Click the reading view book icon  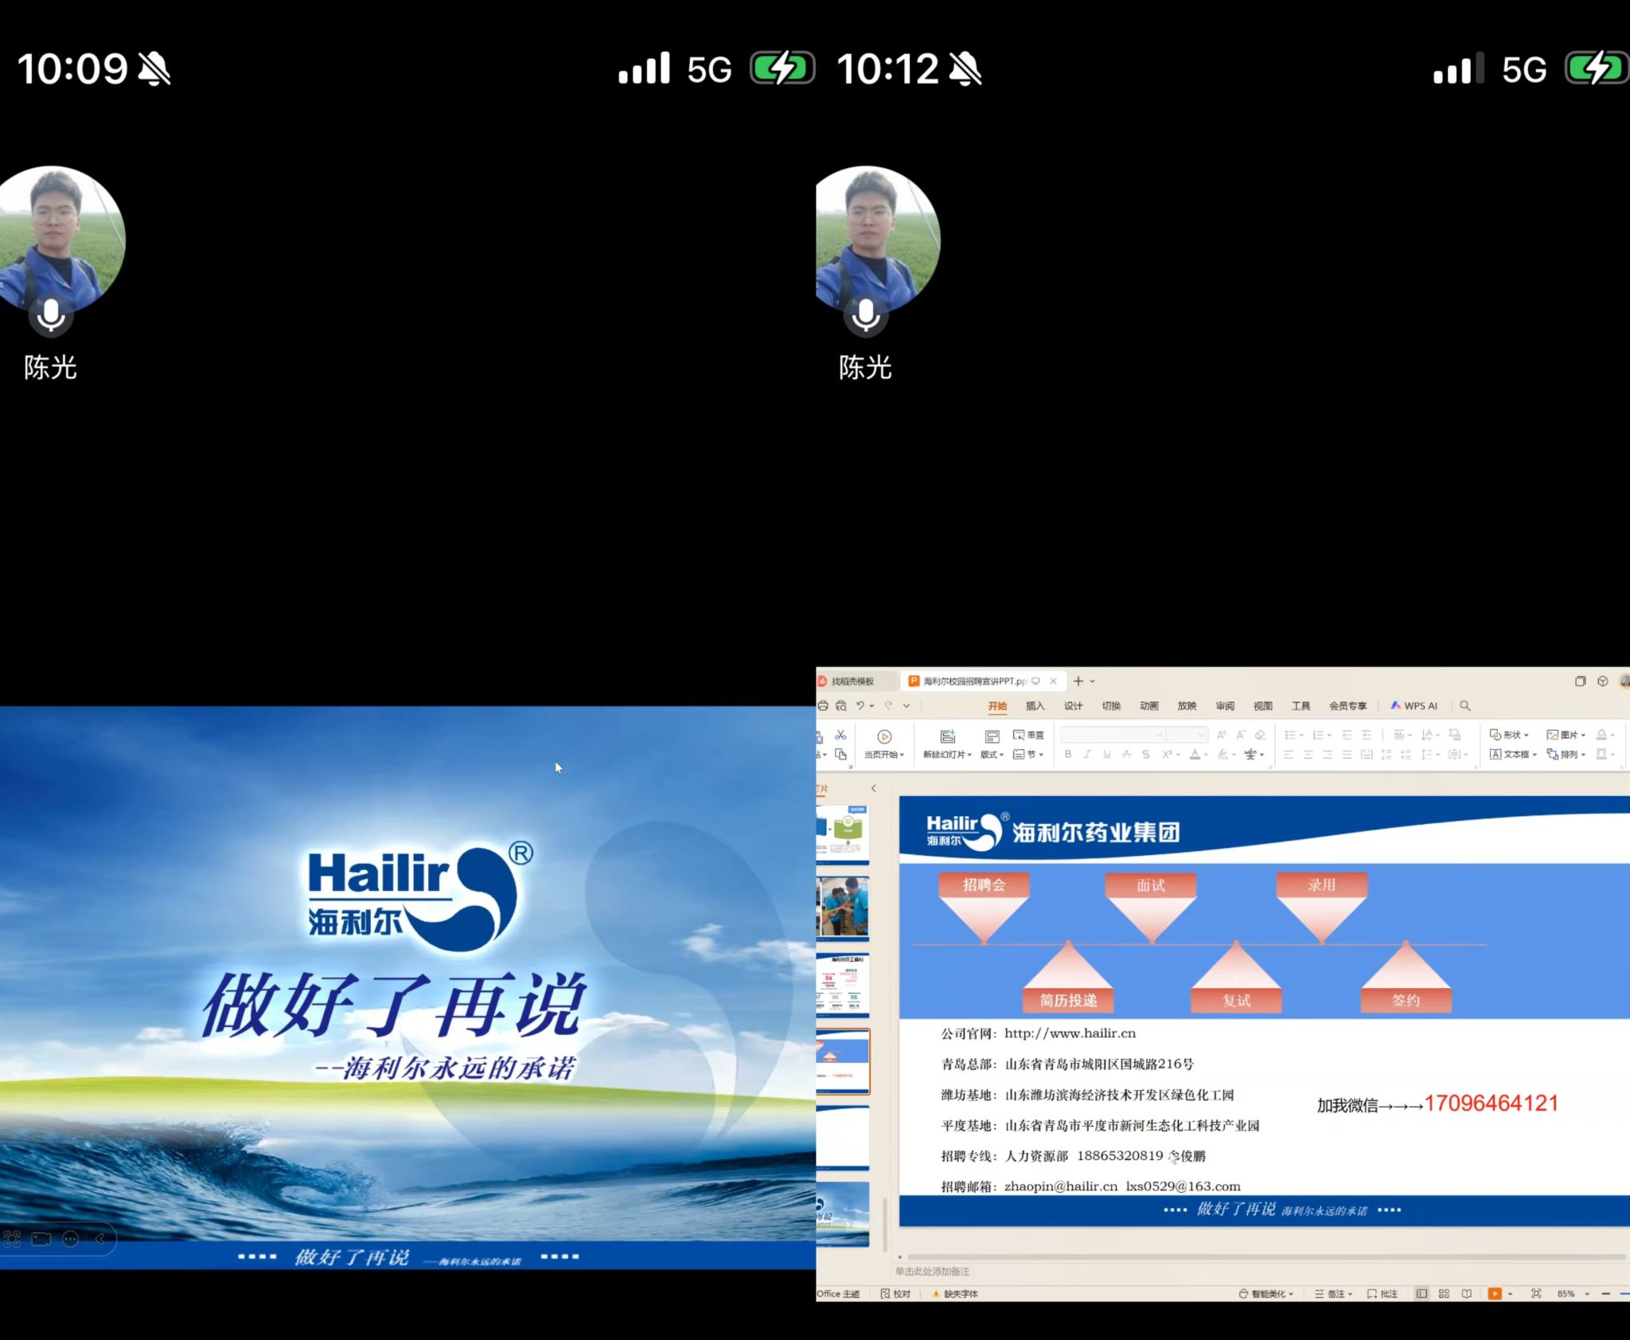[1466, 1294]
